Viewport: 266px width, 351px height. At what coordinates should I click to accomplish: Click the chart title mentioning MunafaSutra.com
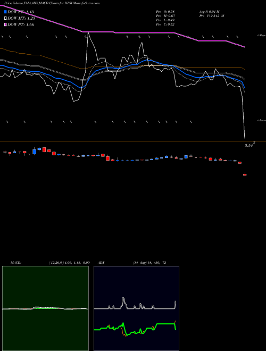point(52,3)
